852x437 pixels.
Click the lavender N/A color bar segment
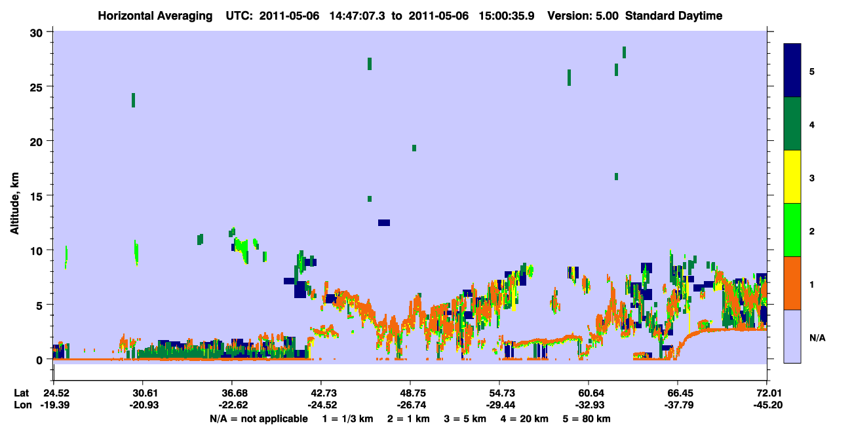point(792,336)
